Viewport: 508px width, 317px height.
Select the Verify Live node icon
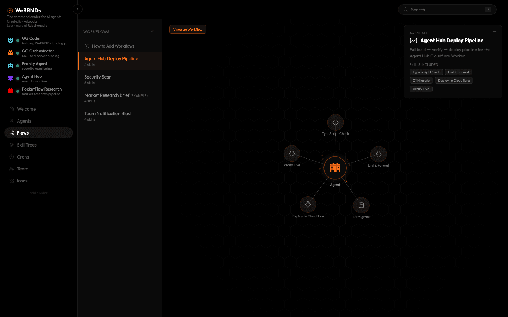[292, 154]
